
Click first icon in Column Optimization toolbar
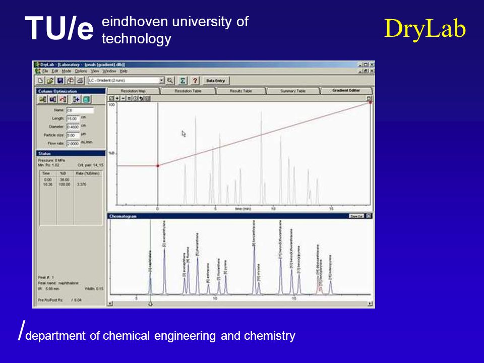pyautogui.click(x=43, y=99)
